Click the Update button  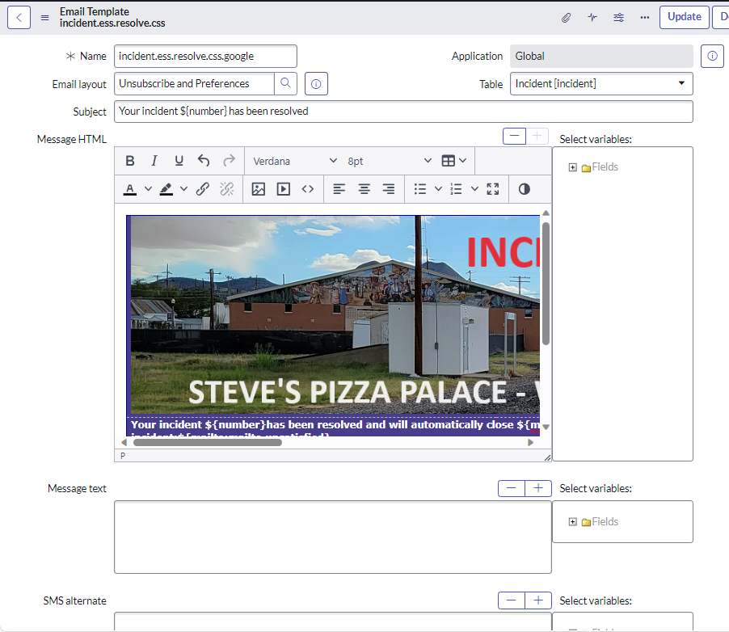684,17
